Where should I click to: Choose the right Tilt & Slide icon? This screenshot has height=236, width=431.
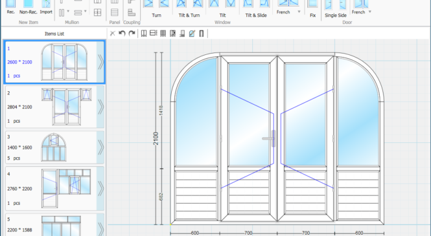(x=264, y=4)
